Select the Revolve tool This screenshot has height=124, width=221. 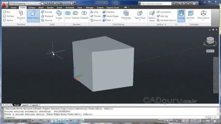point(47,20)
